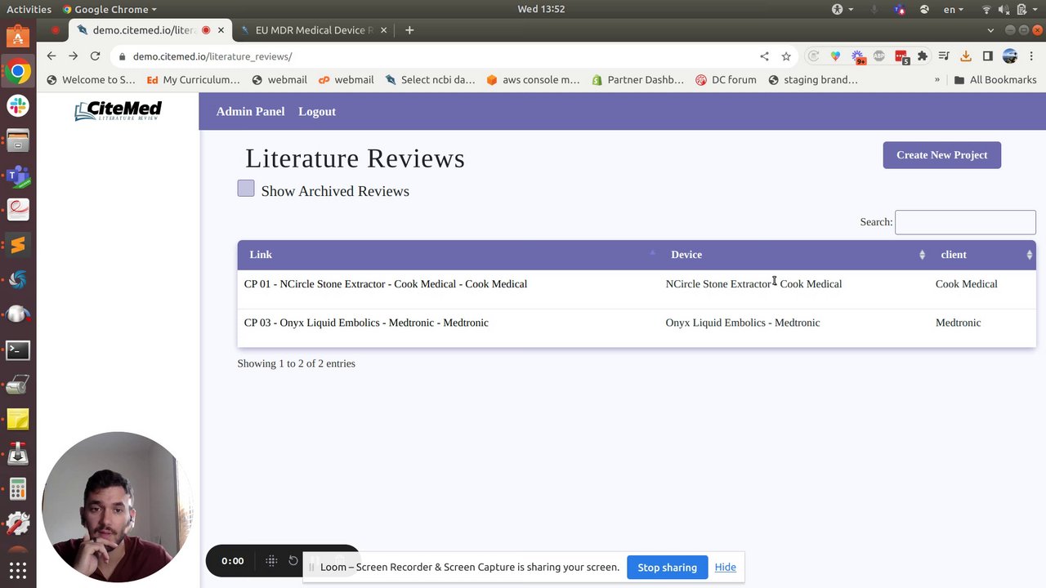Click the CiteMed logo

click(x=118, y=110)
